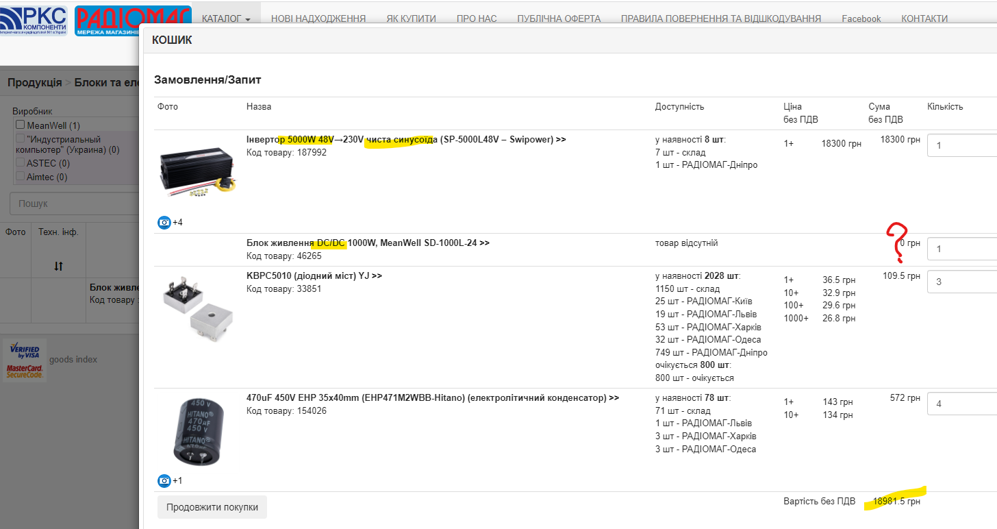997x529 pixels.
Task: Click the sort arrows icon under Техн. інф.
Action: [58, 266]
